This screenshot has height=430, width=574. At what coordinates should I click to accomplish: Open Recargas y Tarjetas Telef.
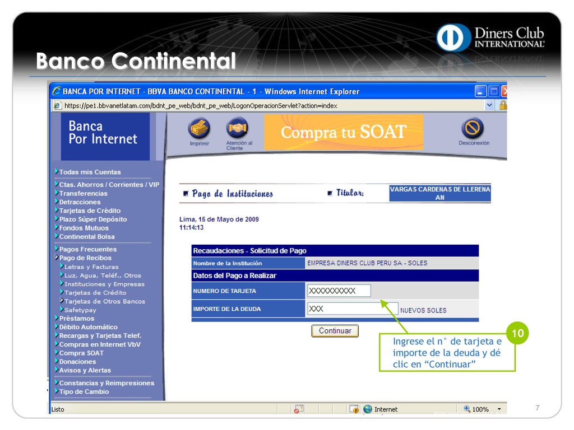pyautogui.click(x=100, y=336)
